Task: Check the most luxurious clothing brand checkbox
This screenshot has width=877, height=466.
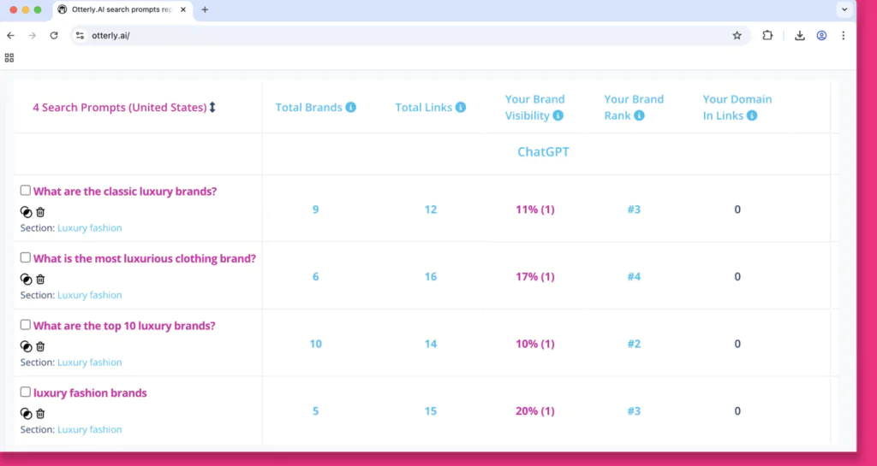Action: coord(25,257)
